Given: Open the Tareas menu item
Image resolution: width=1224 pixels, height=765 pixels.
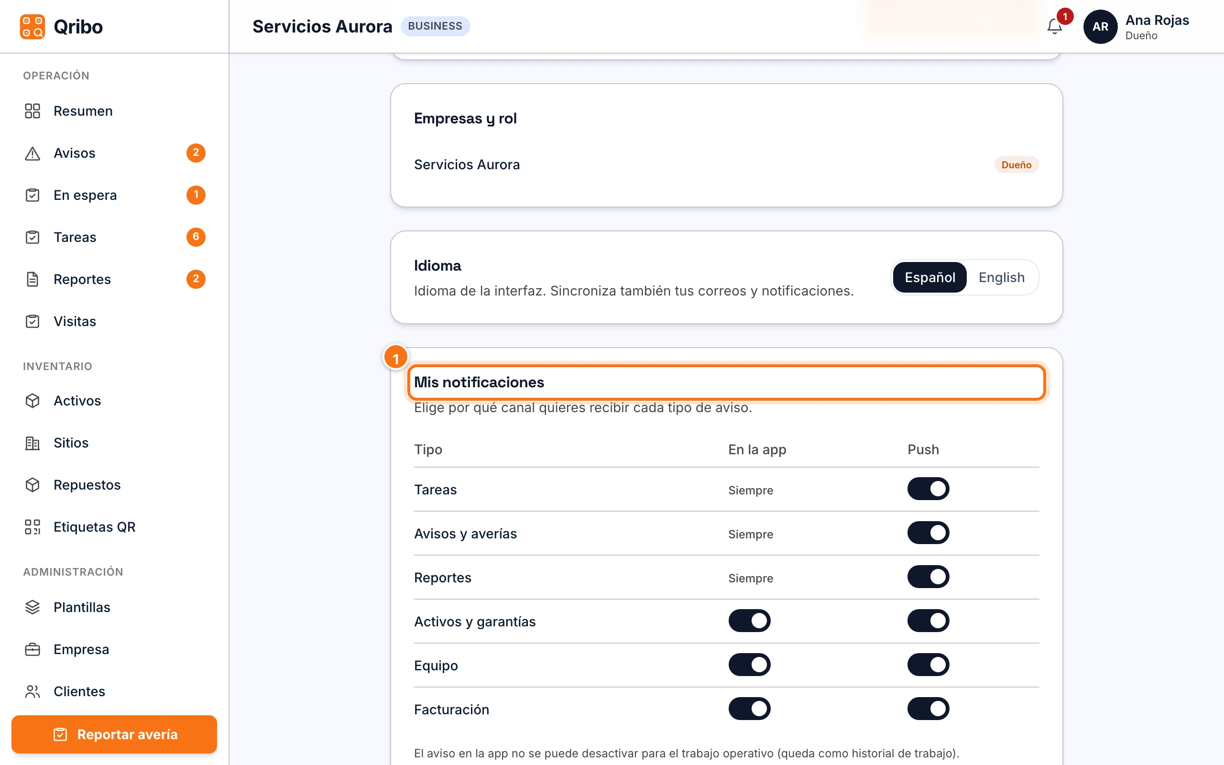Looking at the screenshot, I should pos(114,237).
